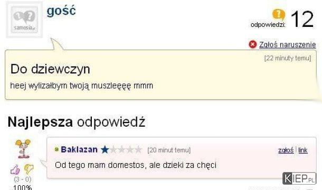Click the third grey rating star

(122, 149)
